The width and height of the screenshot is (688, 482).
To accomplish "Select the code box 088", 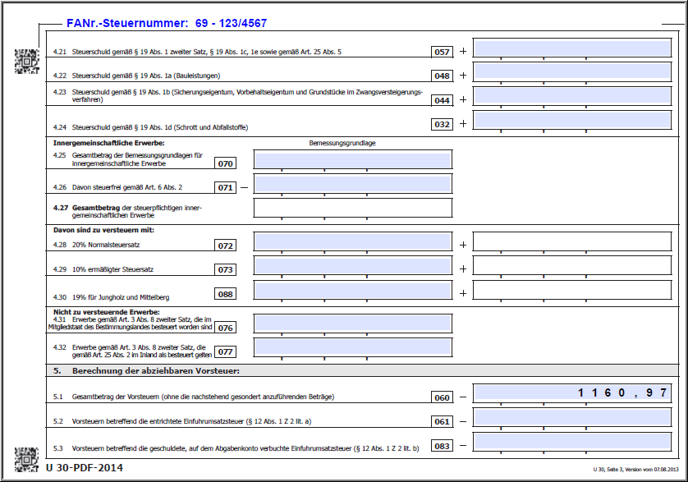I will pos(226,294).
